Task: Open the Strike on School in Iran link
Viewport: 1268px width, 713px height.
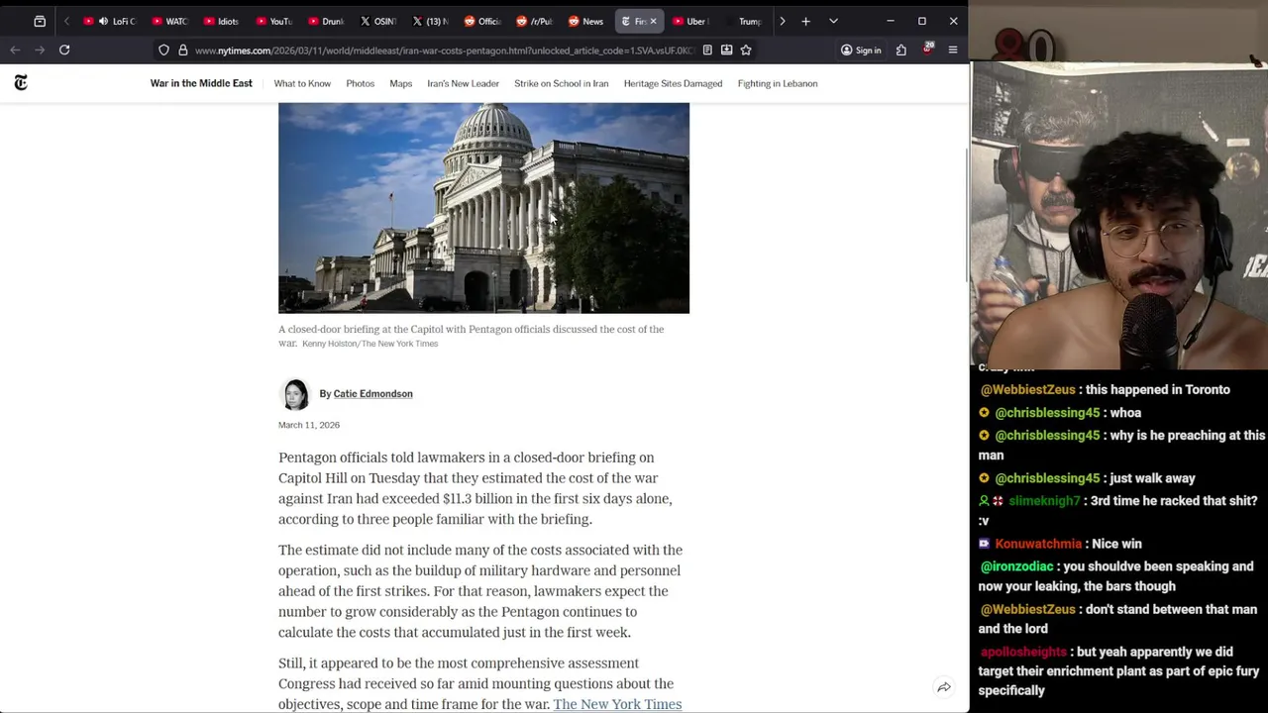Action: pyautogui.click(x=562, y=83)
